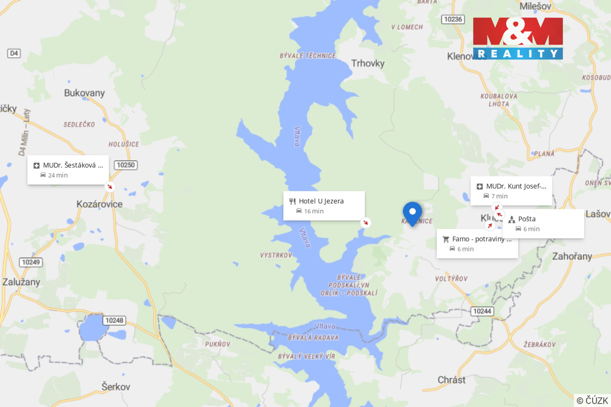The width and height of the screenshot is (611, 407).
Task: Click the Trhovky village label
Action: pos(368,64)
